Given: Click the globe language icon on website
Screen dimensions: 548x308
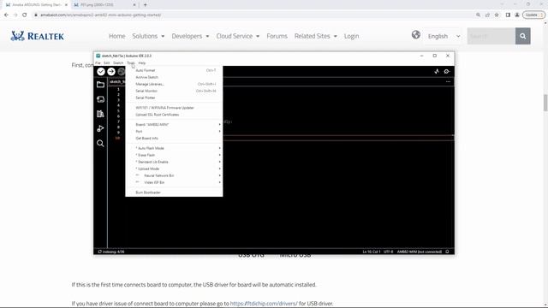Looking at the screenshot, I should click(416, 35).
